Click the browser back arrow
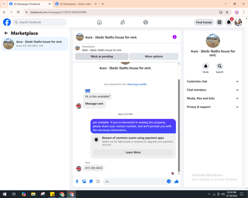The width and height of the screenshot is (248, 198). click(4, 12)
